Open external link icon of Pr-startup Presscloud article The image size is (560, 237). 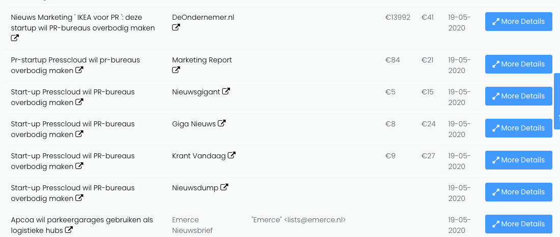click(x=79, y=71)
